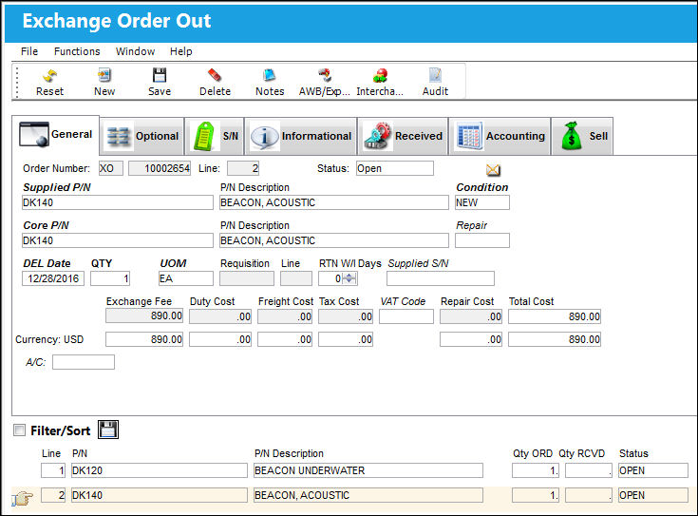Click the Core P/N Description field

click(x=334, y=240)
